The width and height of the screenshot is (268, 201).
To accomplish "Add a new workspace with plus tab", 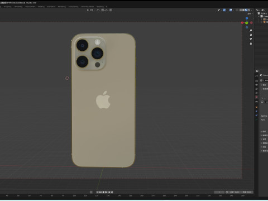I will pos(107,7).
